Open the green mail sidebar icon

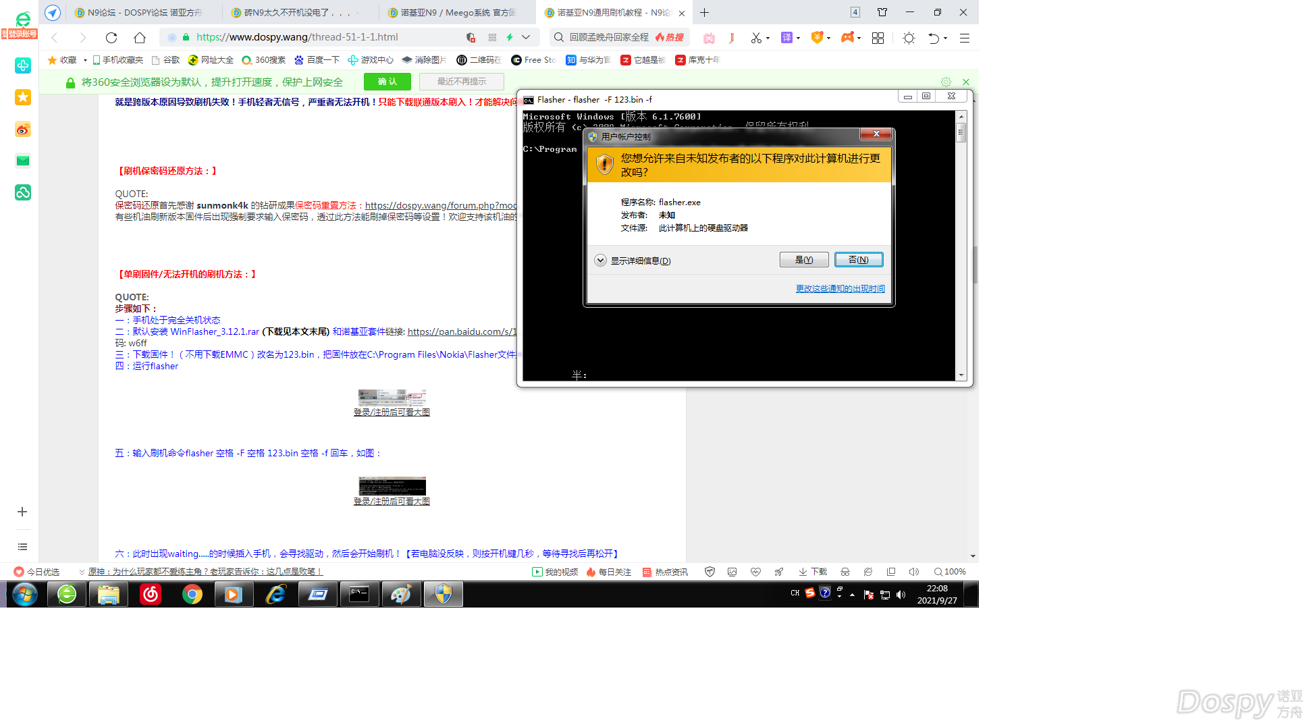coord(23,161)
